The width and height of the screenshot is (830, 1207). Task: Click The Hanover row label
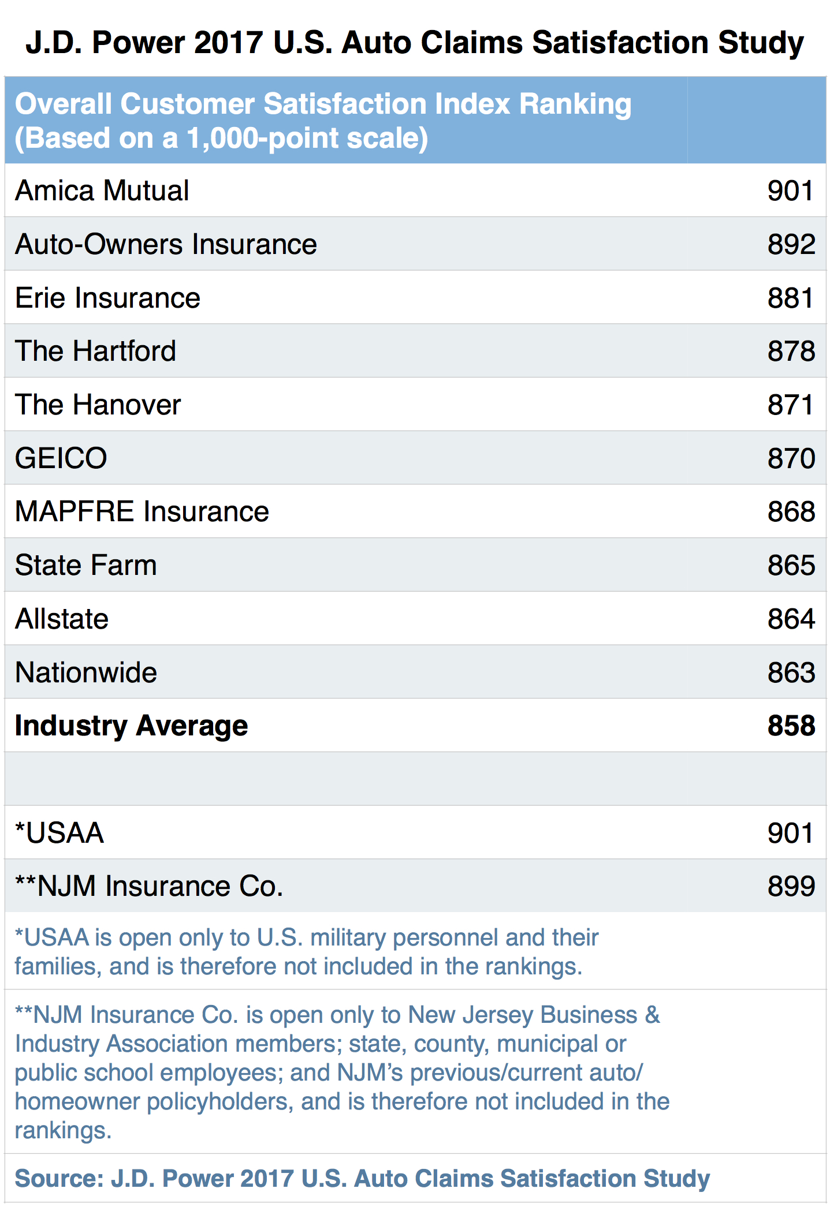tap(98, 405)
